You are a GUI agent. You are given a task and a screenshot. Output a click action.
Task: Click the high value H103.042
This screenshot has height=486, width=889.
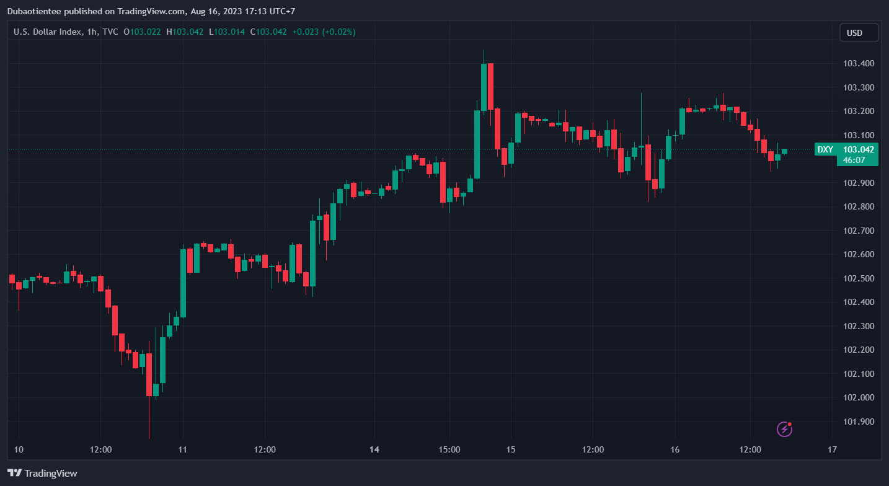tap(185, 32)
